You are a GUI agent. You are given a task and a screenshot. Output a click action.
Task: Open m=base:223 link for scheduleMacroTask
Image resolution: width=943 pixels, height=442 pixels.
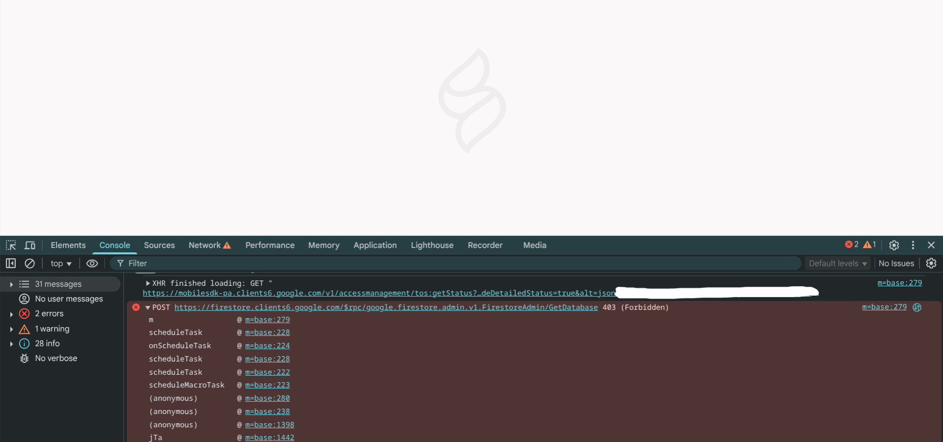pos(267,385)
